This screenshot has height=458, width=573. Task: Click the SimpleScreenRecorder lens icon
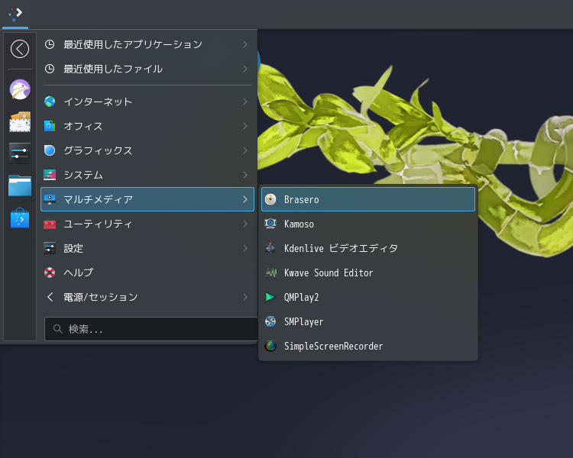[270, 346]
